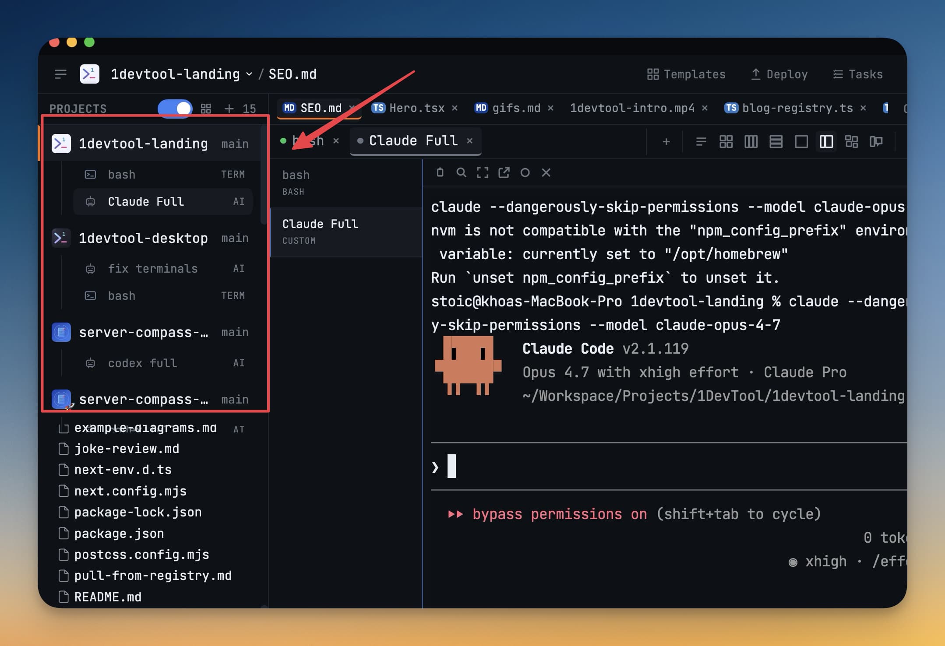This screenshot has height=646, width=945.
Task: Select Claude Full AI session in sidebar
Action: 163,201
